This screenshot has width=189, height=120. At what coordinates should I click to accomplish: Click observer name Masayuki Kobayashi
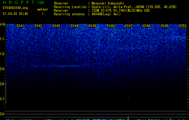tap(108, 3)
